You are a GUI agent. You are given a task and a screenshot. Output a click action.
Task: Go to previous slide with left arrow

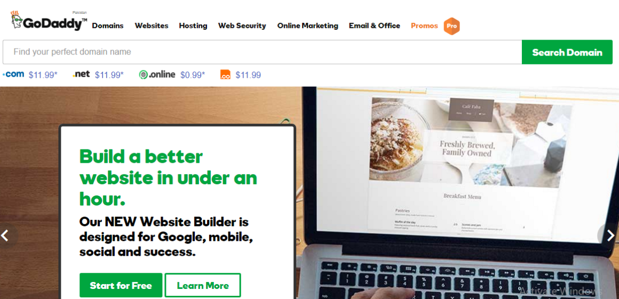5,235
